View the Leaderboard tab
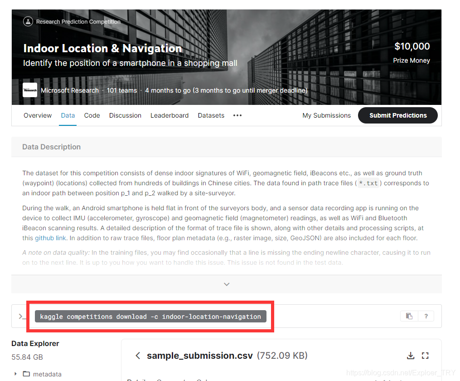Screen dimensions: 460x381 tap(169, 115)
